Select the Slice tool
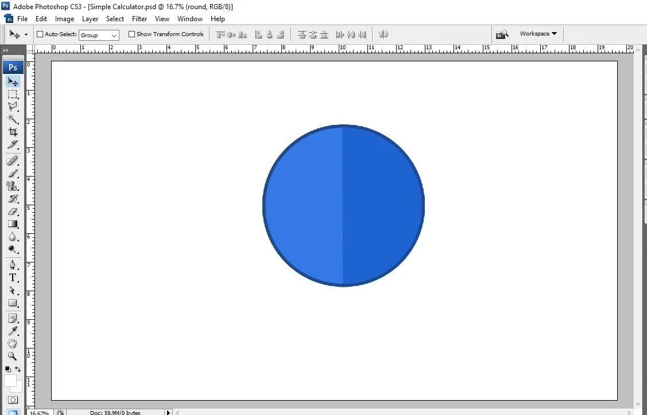The width and height of the screenshot is (647, 415). [13, 144]
